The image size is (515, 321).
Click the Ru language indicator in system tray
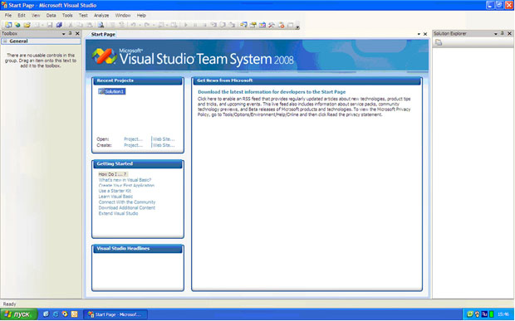(x=484, y=314)
